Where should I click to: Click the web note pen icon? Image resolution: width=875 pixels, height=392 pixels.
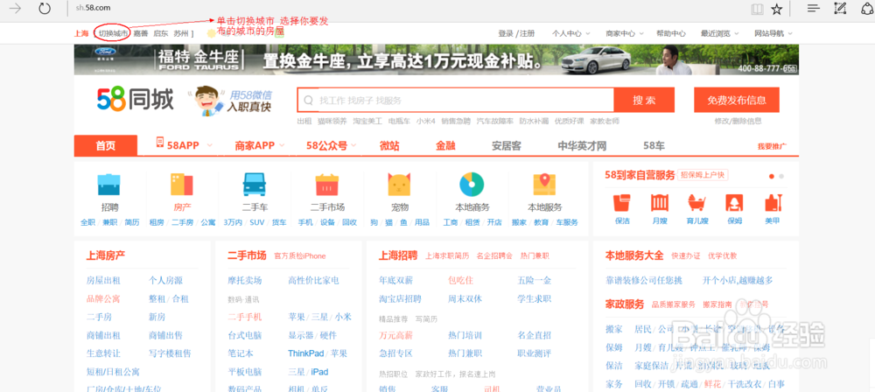click(x=840, y=9)
